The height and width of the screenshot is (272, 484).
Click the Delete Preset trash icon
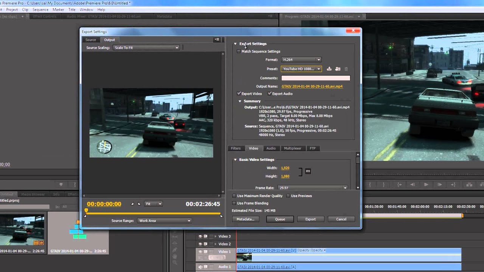pyautogui.click(x=346, y=69)
